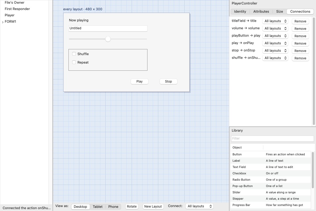View layout as Phone
The width and height of the screenshot is (316, 211).
[x=113, y=207]
